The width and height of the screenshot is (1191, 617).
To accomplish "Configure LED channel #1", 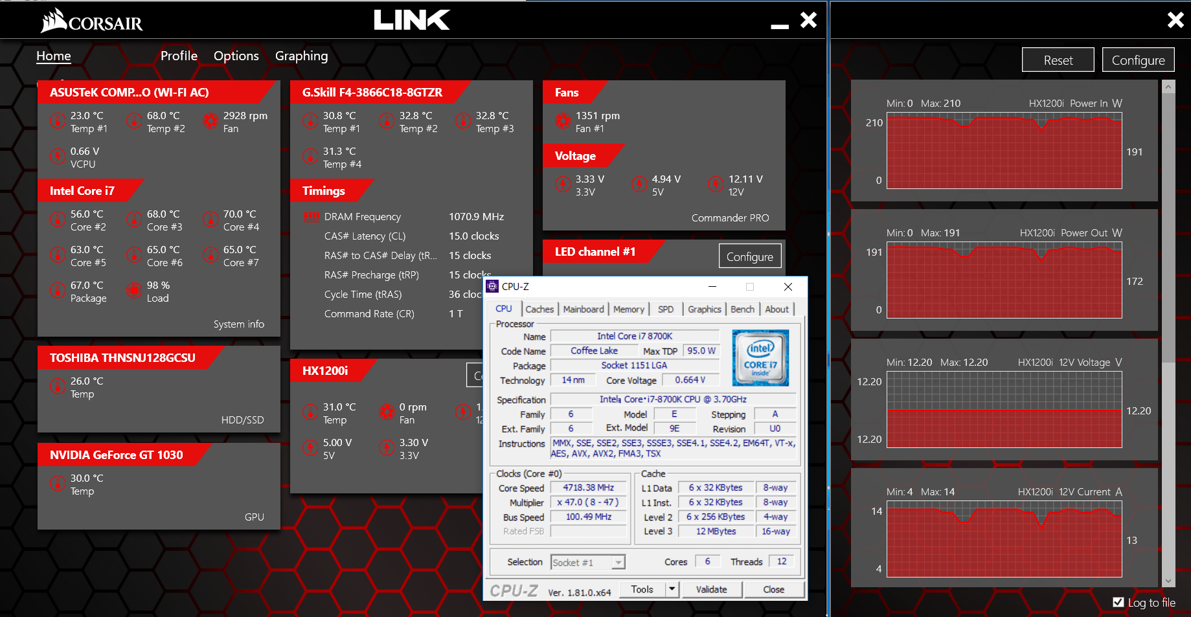I will point(750,256).
